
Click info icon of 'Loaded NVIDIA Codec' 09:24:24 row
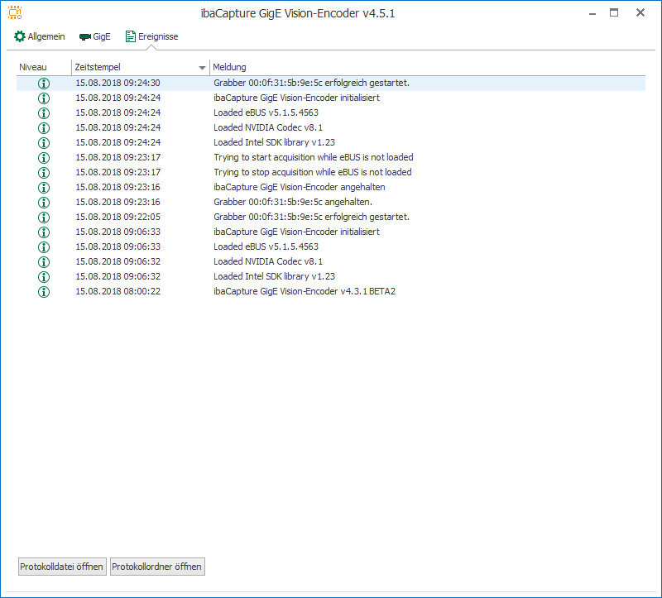(44, 128)
